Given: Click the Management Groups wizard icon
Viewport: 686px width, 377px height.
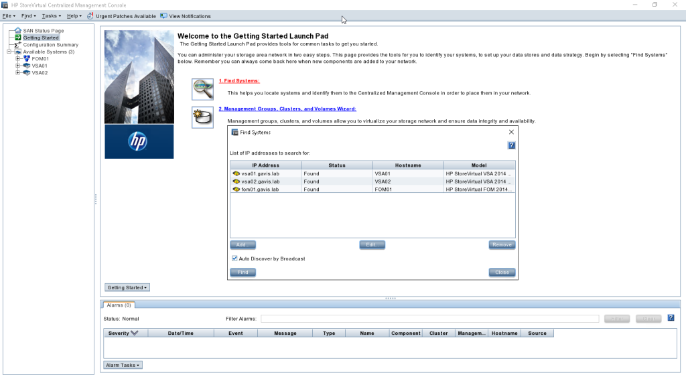Looking at the screenshot, I should (202, 117).
